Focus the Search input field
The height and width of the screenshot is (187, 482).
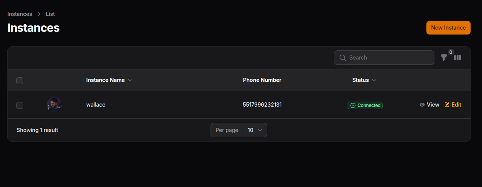[x=388, y=58]
